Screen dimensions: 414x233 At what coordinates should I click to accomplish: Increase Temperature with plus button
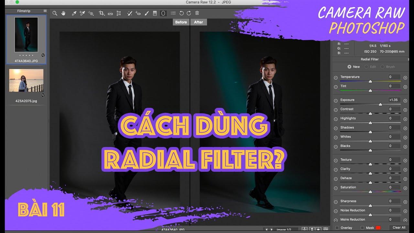pos(405,78)
